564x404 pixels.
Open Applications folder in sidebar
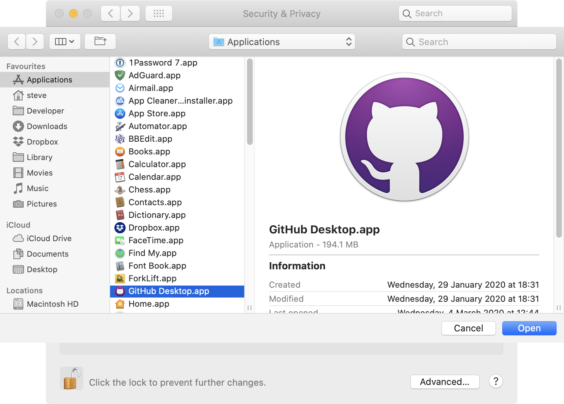click(x=55, y=80)
